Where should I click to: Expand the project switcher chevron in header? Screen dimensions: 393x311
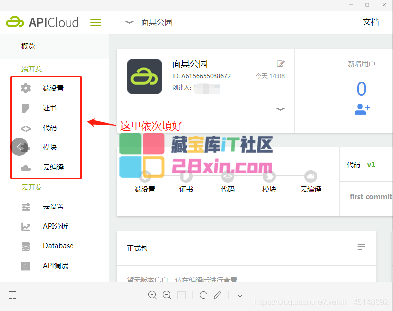[129, 22]
